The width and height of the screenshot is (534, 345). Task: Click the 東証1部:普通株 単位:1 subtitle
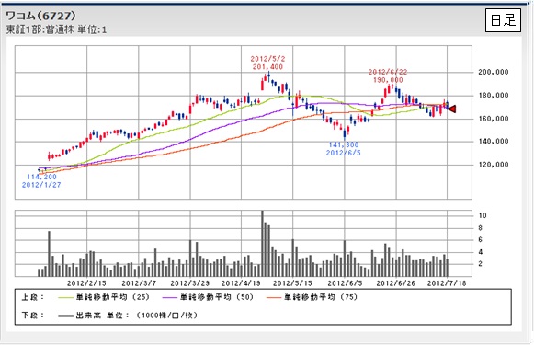pos(56,29)
